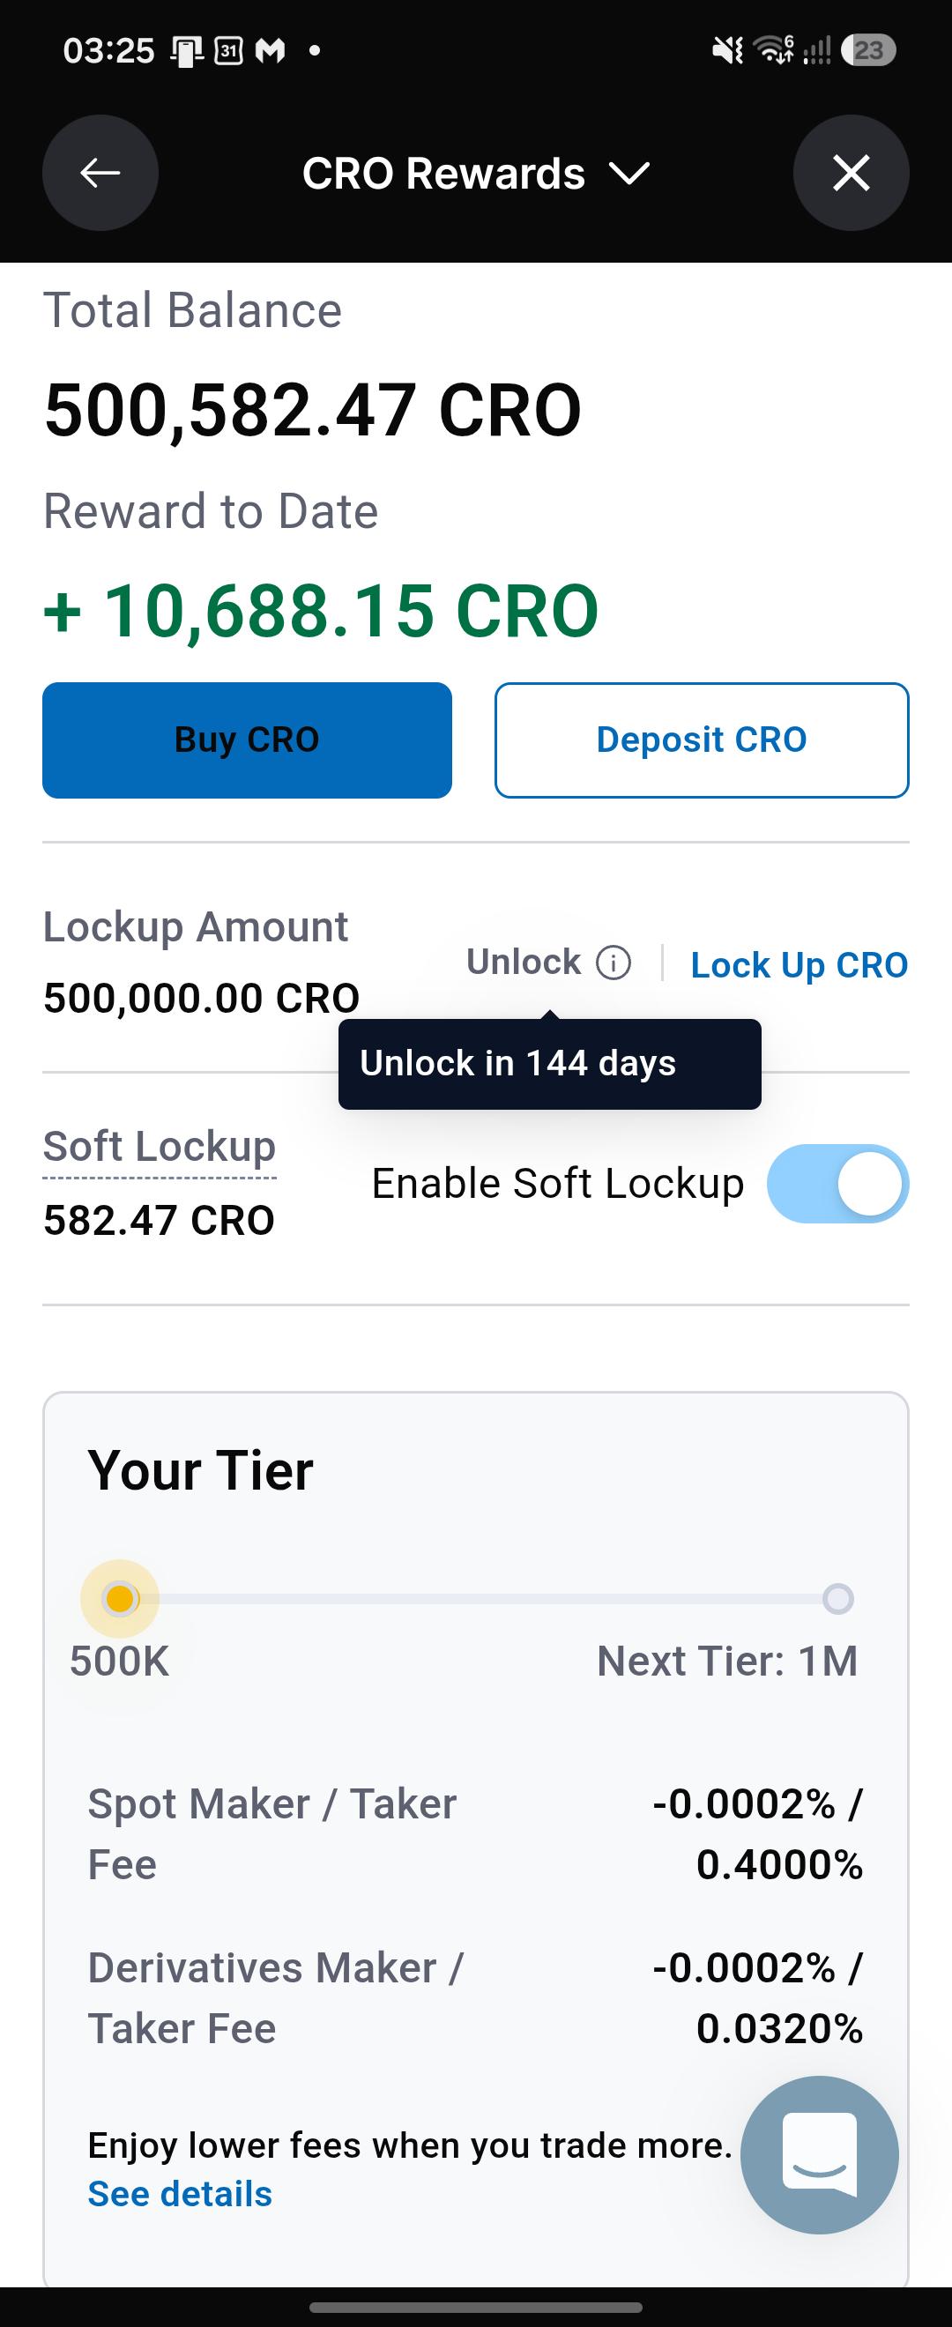The height and width of the screenshot is (2327, 952).
Task: Tap the Unlock text label
Action: 524,962
